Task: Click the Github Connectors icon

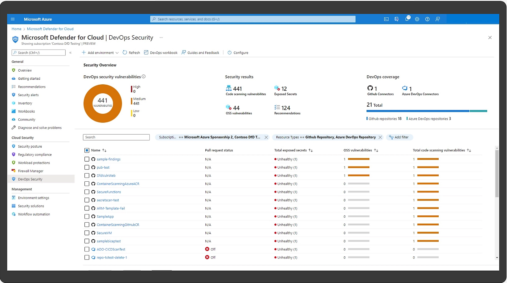Action: (370, 88)
